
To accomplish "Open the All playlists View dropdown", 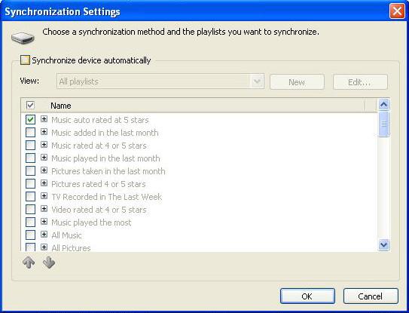I will click(160, 81).
